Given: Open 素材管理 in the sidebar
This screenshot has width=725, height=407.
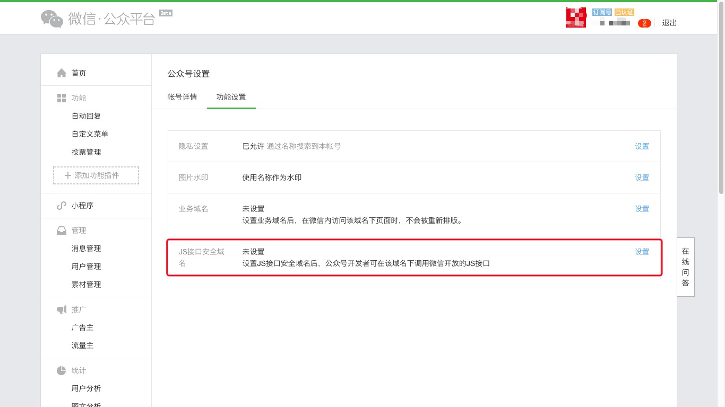Looking at the screenshot, I should point(87,285).
